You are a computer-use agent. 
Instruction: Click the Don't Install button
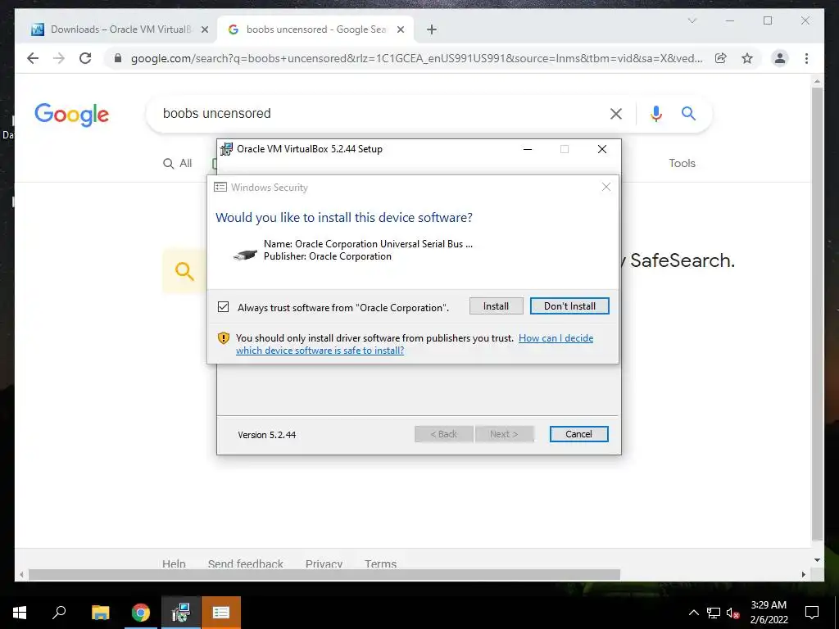(x=569, y=306)
